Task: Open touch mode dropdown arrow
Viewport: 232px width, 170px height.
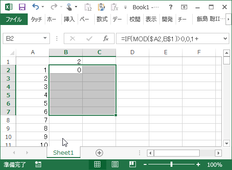Action: (x=76, y=7)
